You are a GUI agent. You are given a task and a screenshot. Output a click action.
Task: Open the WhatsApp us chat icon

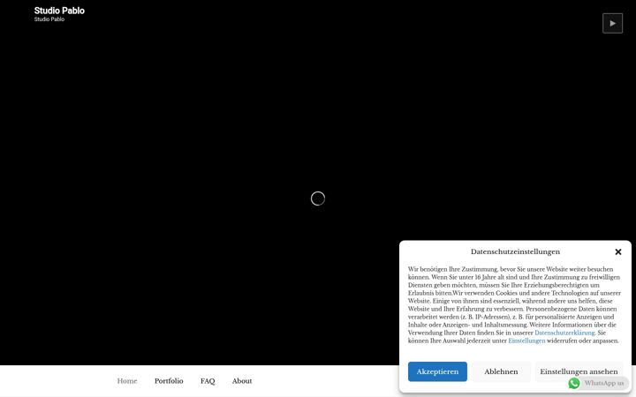tap(574, 383)
